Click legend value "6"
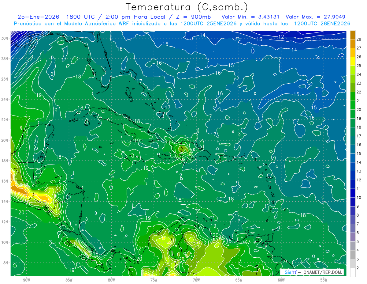 pyautogui.click(x=358, y=233)
